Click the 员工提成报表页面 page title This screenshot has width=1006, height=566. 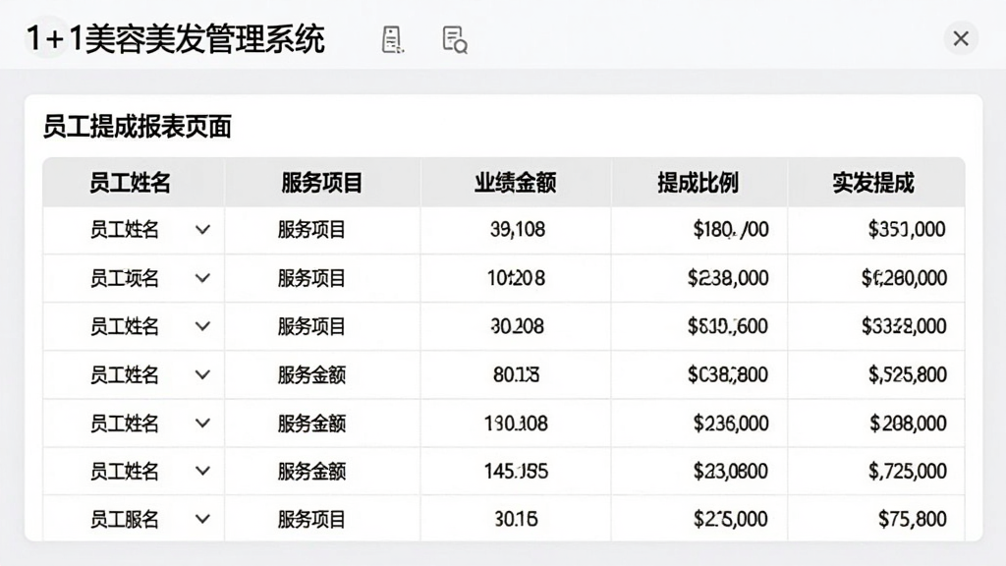[137, 127]
